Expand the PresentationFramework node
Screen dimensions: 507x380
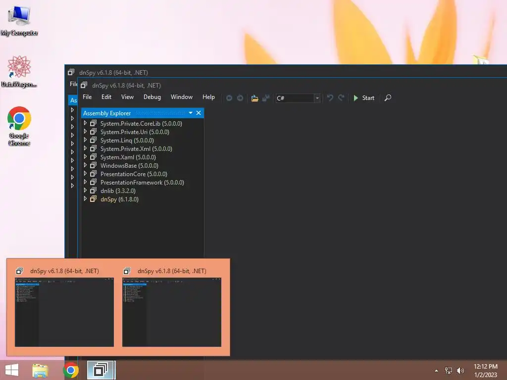(x=85, y=182)
